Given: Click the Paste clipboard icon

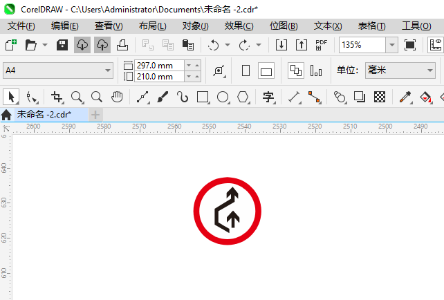Looking at the screenshot, I should (187, 45).
